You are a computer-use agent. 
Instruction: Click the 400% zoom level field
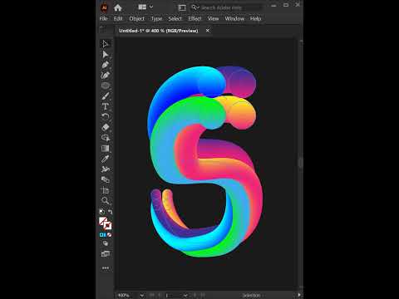pos(127,296)
